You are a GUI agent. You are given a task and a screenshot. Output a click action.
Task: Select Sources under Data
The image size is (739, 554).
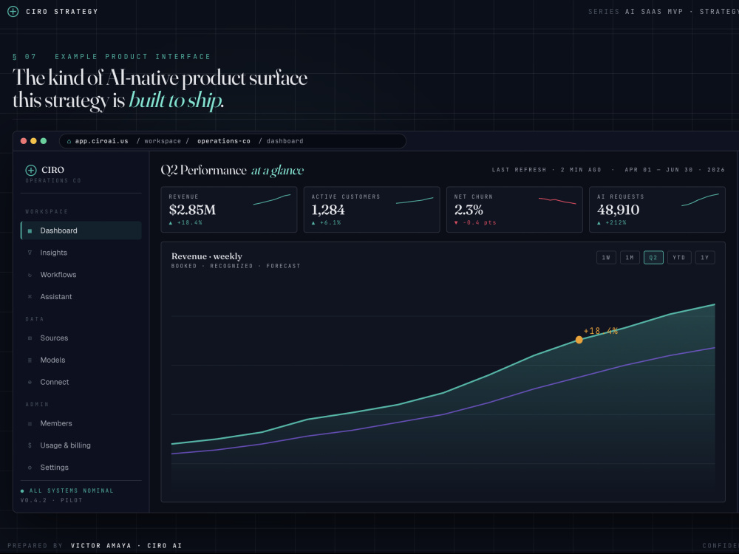(81, 338)
